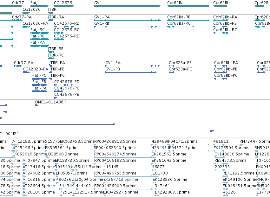Image resolution: width=270 pixels, height=197 pixels.
Task: Click protein Cpr62Bb-PB
Action: [226, 69]
